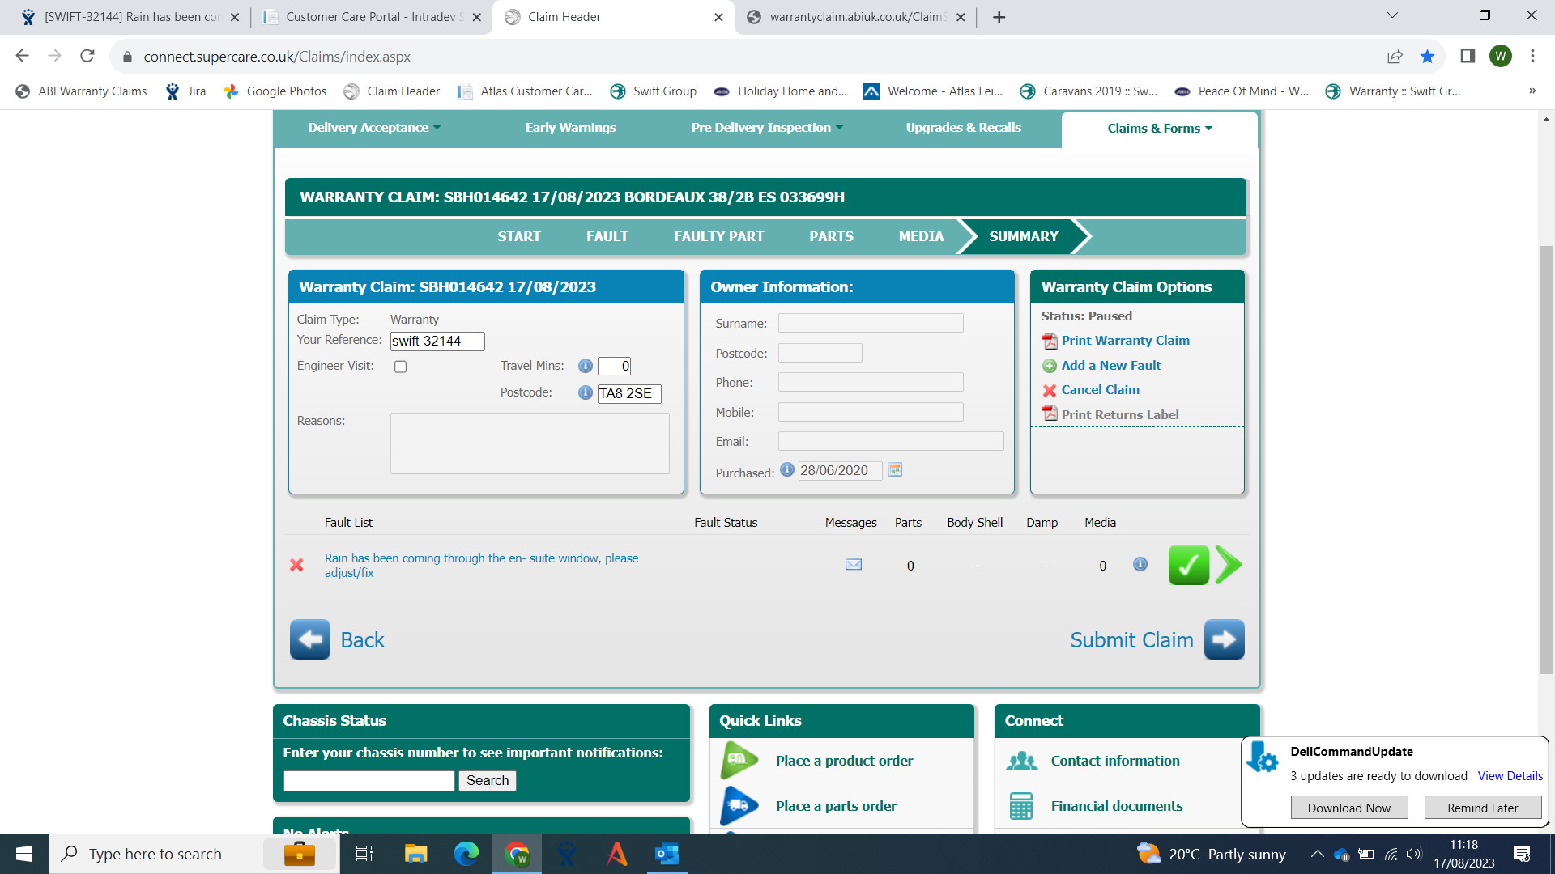Viewport: 1555px width, 874px height.
Task: Open the fault messages envelope icon
Action: pyautogui.click(x=853, y=565)
